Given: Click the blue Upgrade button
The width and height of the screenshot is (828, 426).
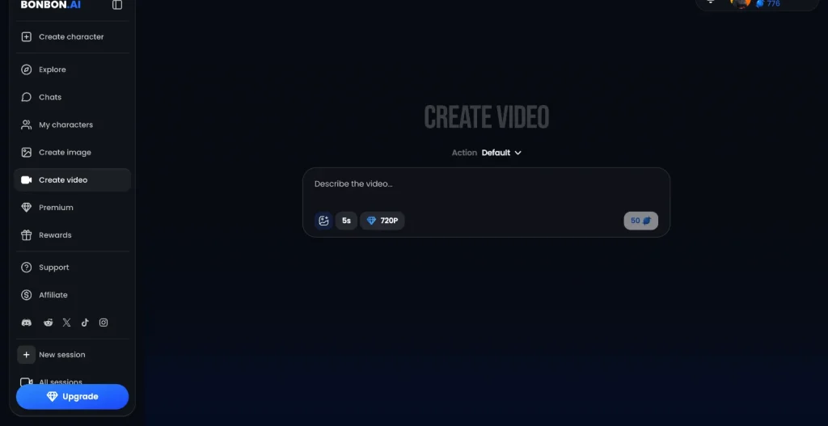Looking at the screenshot, I should tap(72, 396).
